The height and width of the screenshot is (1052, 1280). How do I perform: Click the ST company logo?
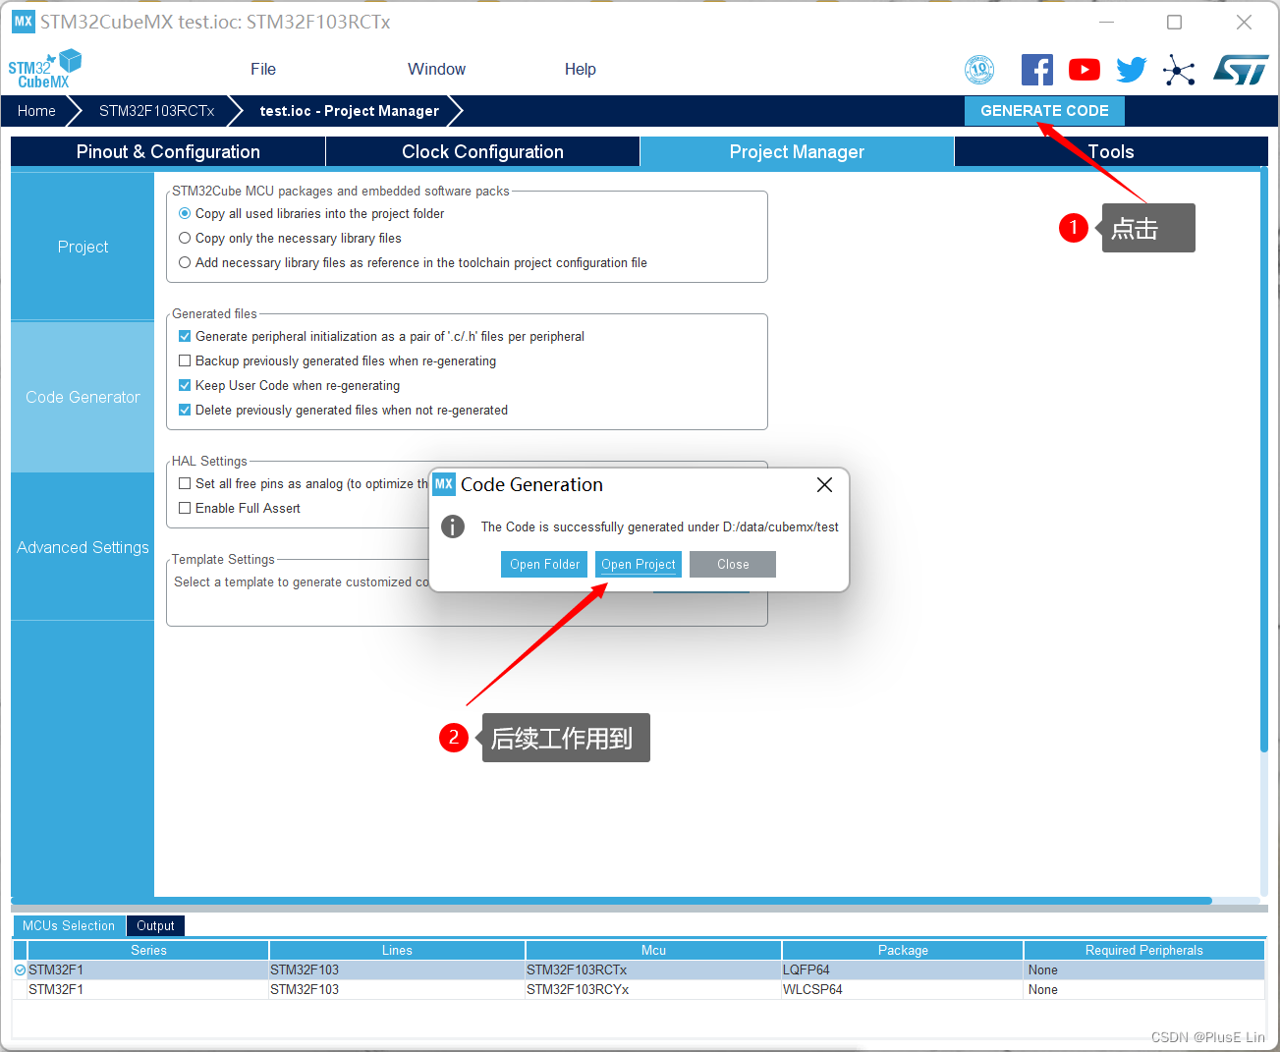(1241, 70)
